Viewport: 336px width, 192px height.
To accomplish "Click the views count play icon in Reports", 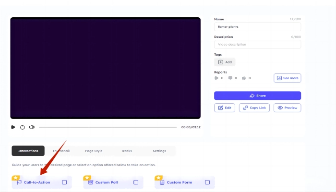I will tap(216, 78).
